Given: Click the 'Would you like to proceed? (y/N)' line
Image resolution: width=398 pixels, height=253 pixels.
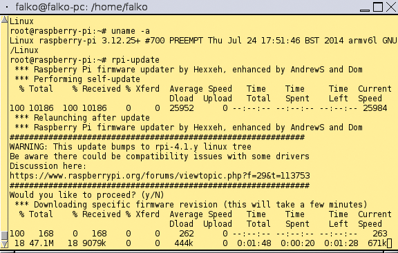Looking at the screenshot, I should (x=87, y=195).
